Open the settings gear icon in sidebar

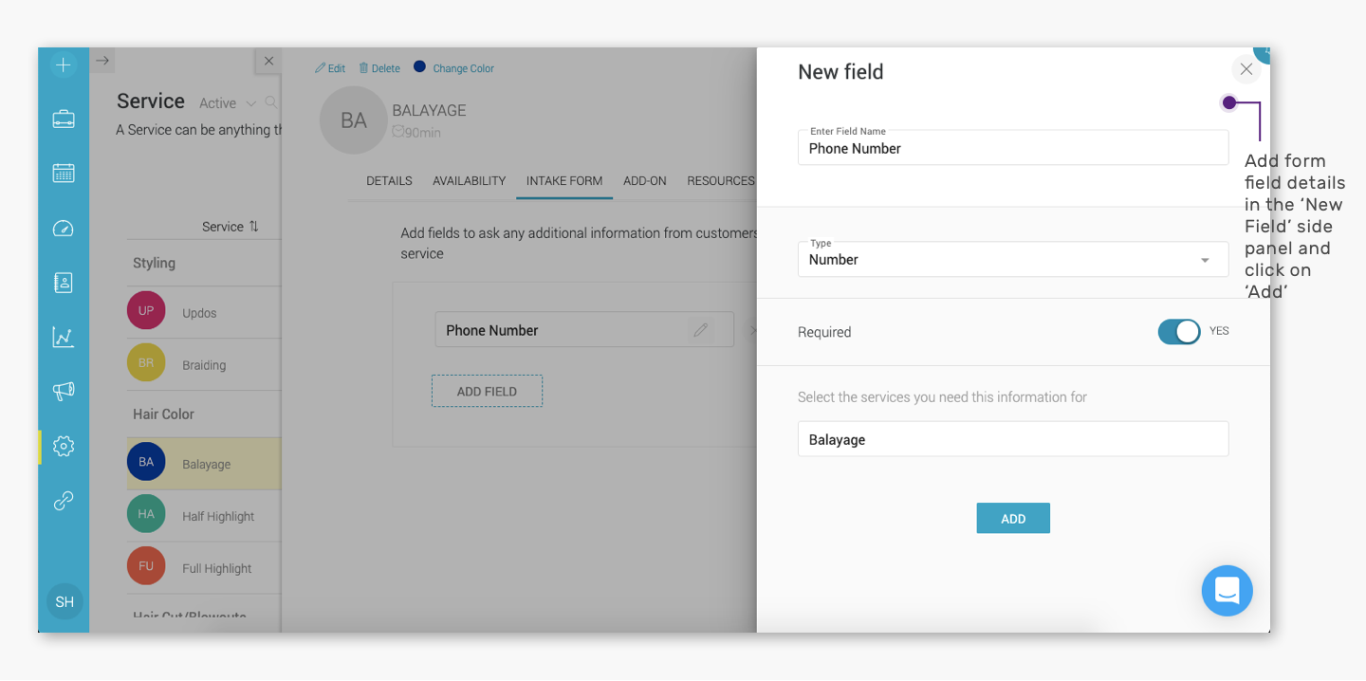click(64, 446)
